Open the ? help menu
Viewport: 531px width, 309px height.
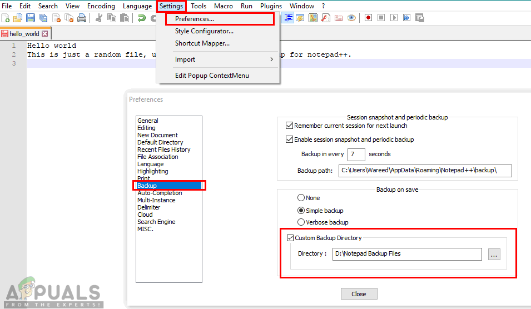point(323,6)
